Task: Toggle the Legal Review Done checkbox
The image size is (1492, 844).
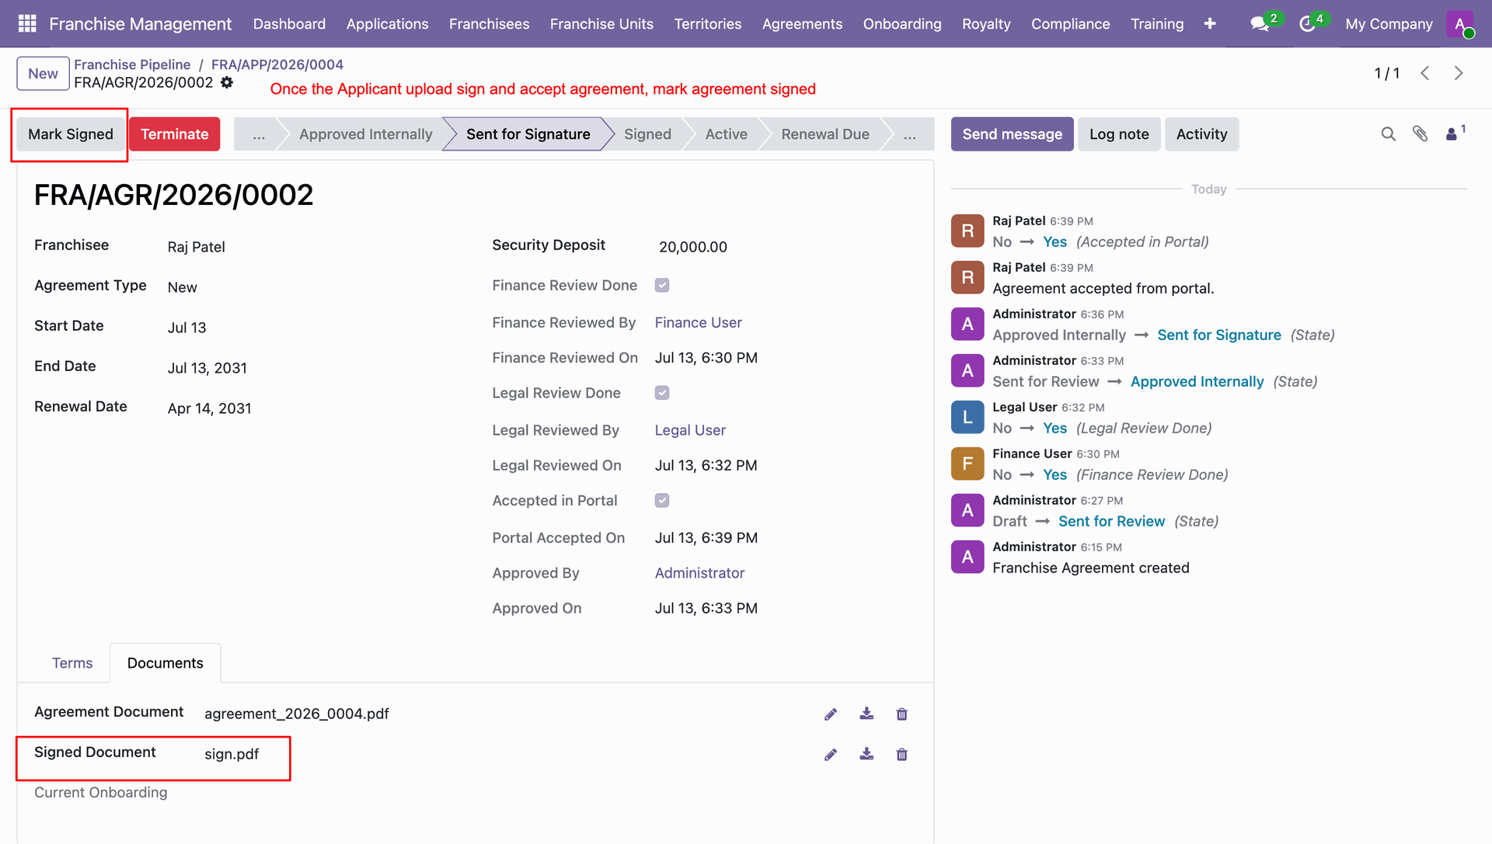Action: (x=662, y=393)
